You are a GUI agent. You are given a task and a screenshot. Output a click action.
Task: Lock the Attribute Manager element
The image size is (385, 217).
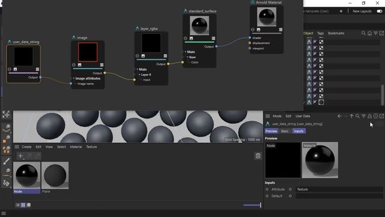[x=369, y=116]
